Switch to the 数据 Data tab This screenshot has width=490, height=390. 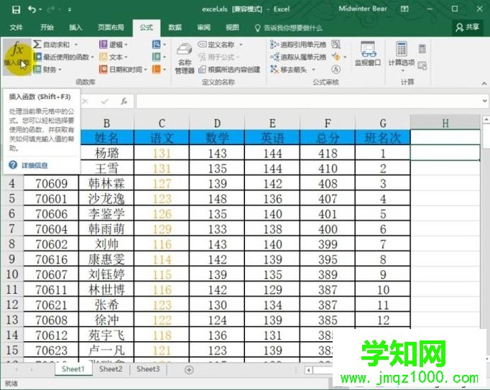(175, 27)
